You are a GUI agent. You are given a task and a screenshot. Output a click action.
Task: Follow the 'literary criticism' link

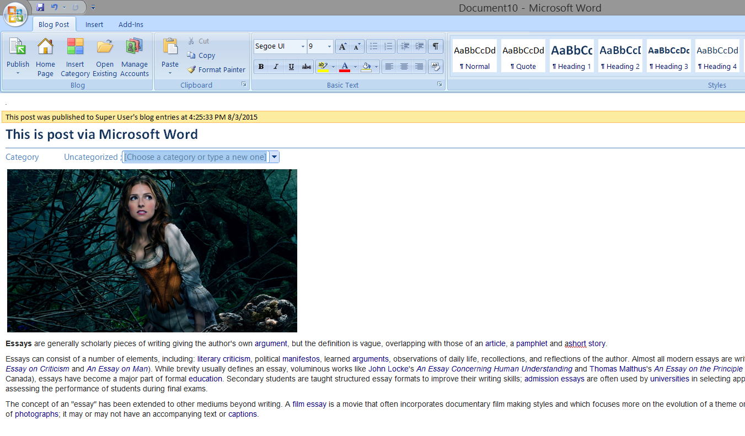224,359
